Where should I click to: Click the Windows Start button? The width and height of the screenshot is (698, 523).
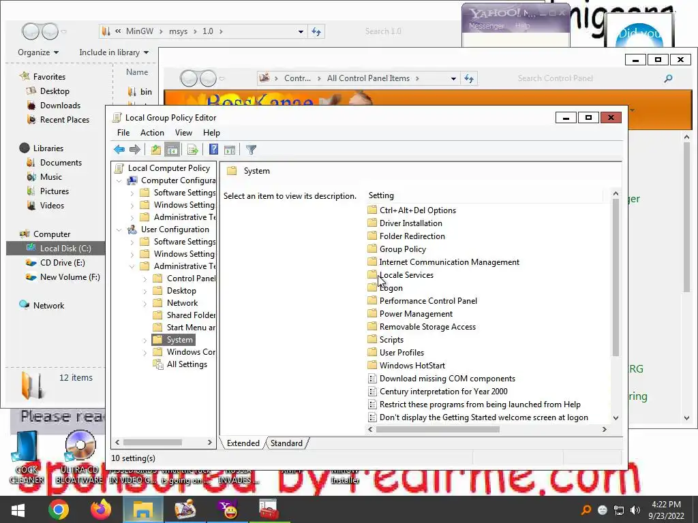(18, 509)
